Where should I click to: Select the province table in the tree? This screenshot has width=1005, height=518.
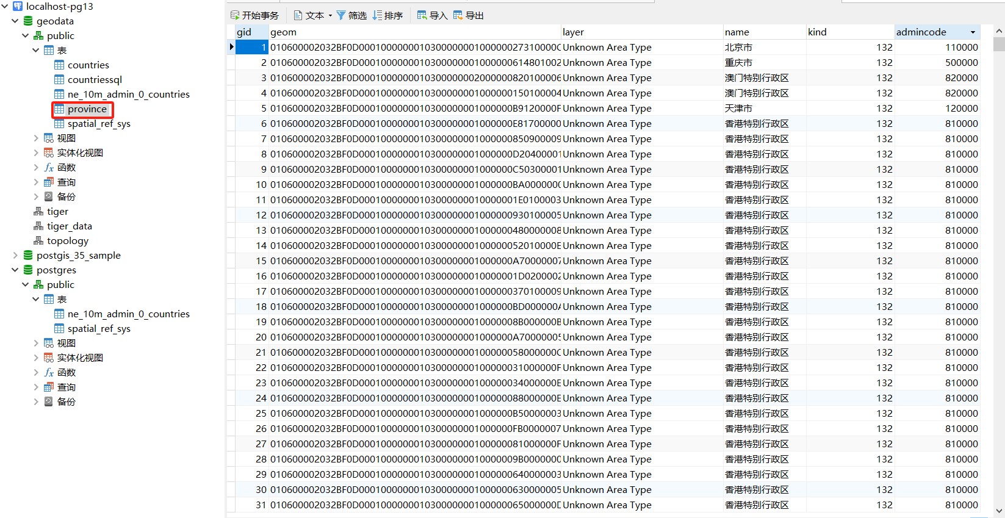point(87,109)
